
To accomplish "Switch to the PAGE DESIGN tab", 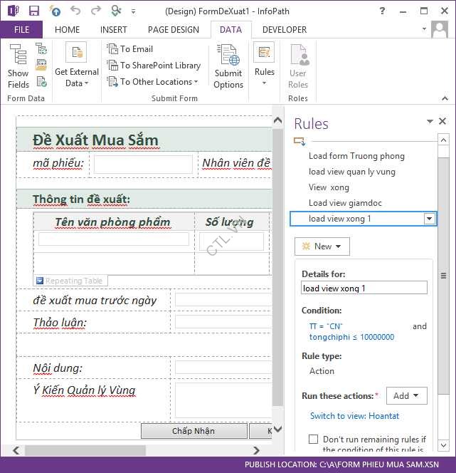I will click(x=173, y=30).
